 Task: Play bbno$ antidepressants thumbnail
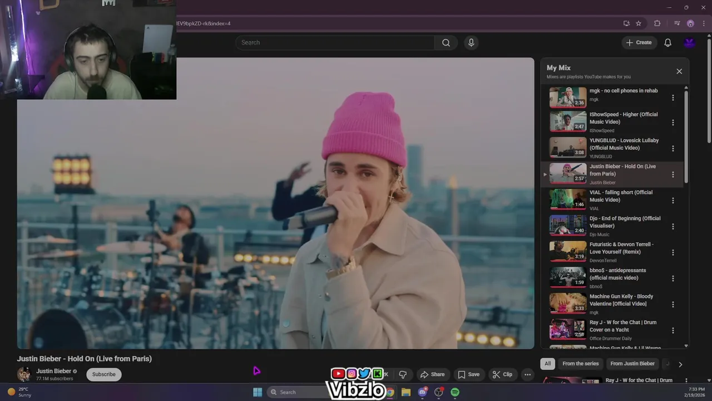[x=568, y=278]
